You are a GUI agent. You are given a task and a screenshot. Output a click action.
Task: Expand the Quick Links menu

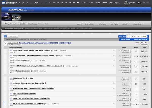[138, 24]
